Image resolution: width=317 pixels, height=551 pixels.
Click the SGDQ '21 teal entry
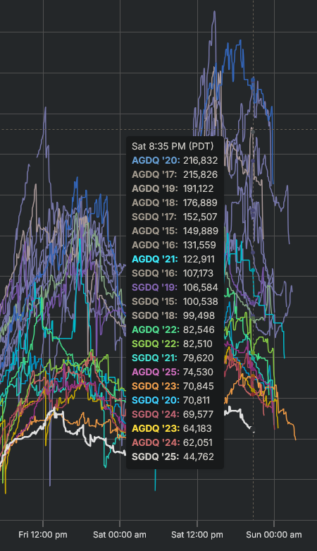click(173, 358)
